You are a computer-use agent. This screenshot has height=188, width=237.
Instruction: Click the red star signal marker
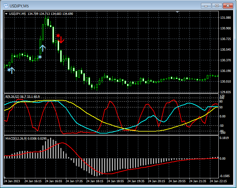(58, 35)
